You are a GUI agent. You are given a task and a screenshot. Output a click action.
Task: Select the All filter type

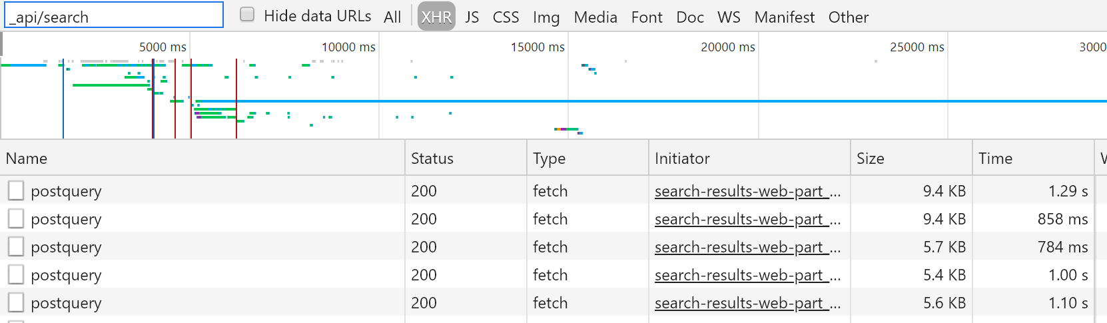[x=392, y=17]
